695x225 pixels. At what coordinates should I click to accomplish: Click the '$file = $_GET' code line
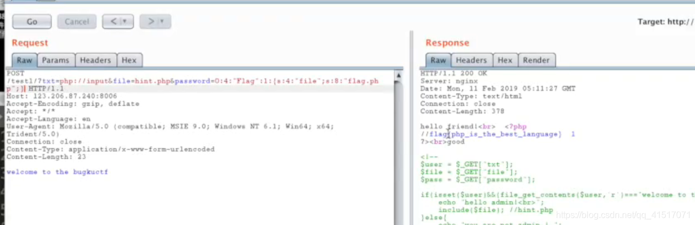[x=469, y=172]
